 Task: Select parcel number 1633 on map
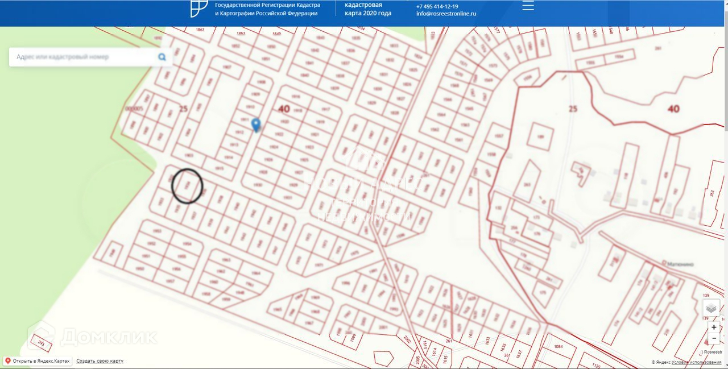pos(487,341)
